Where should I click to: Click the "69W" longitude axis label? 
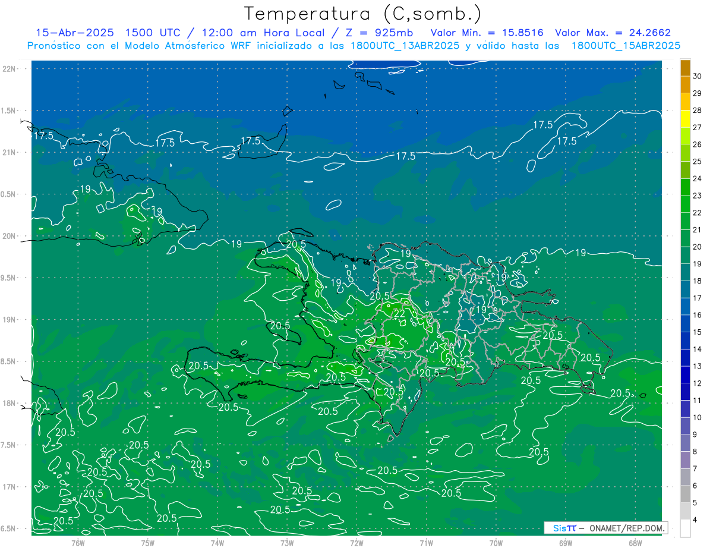pos(566,543)
